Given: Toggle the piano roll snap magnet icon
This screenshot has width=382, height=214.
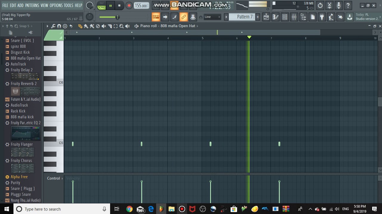Looking at the screenshot, I should tap(59, 26).
